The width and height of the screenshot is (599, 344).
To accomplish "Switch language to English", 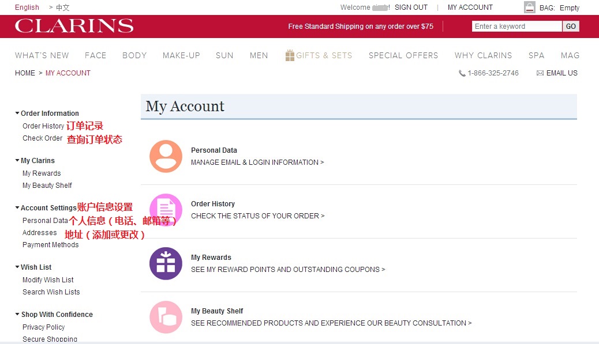I will click(x=27, y=7).
